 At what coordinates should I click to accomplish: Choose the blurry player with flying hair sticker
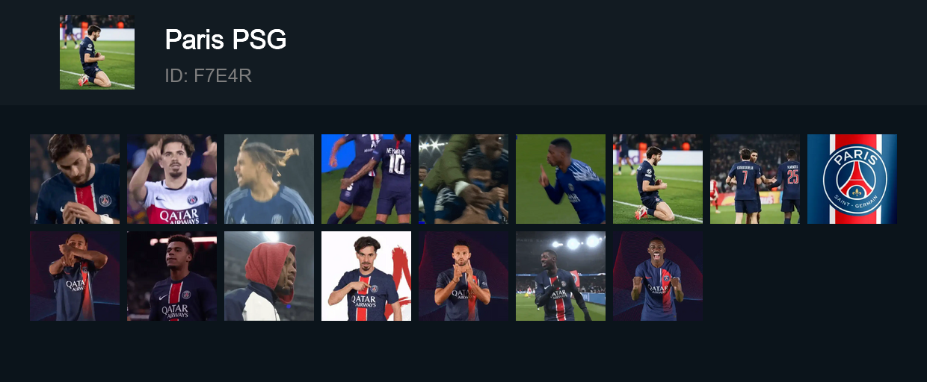coord(269,179)
